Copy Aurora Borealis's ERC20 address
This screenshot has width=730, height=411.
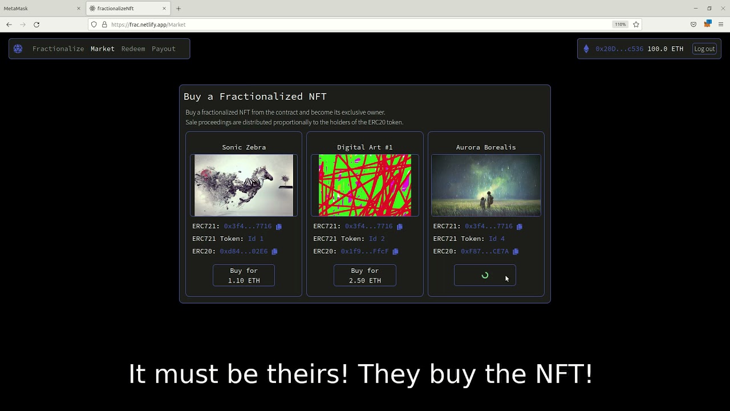516,251
